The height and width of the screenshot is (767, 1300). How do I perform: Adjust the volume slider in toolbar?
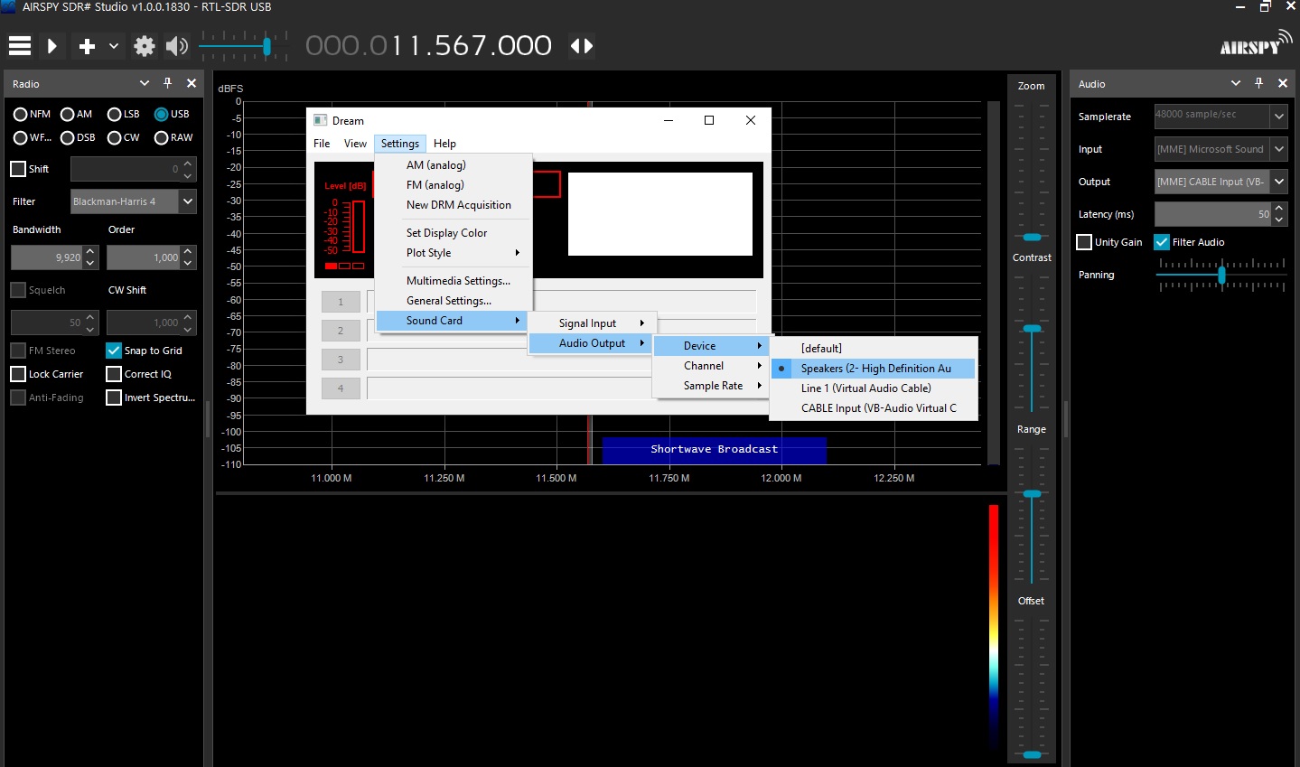tap(243, 45)
